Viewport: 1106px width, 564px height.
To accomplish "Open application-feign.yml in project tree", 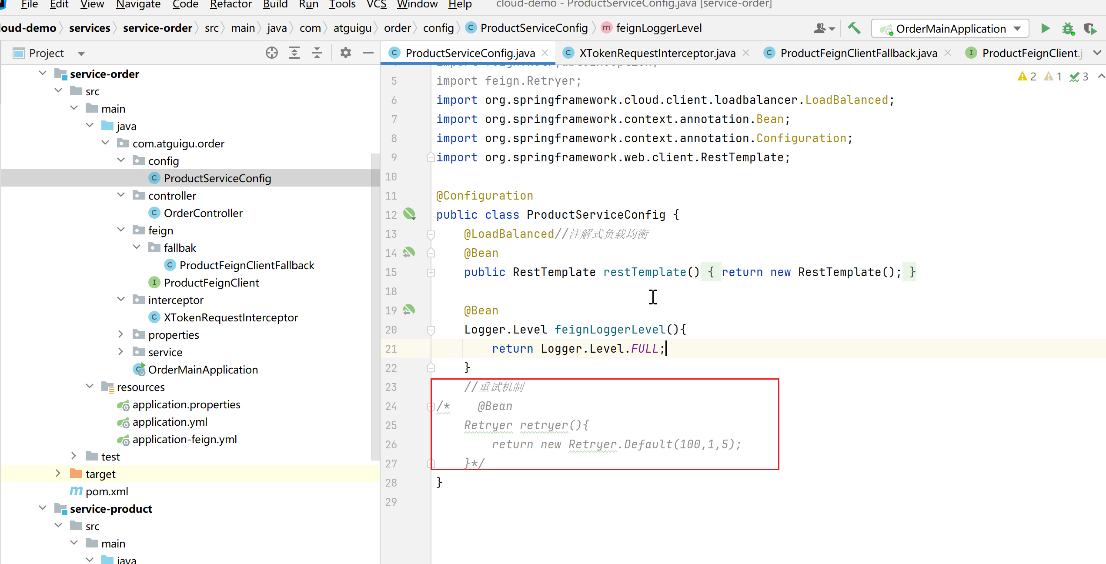I will tap(184, 439).
